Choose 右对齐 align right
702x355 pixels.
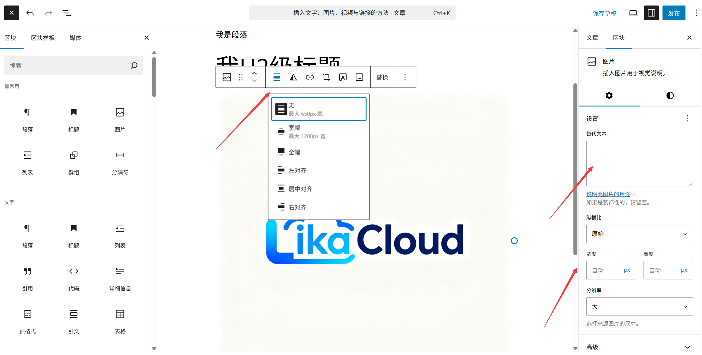click(x=319, y=207)
